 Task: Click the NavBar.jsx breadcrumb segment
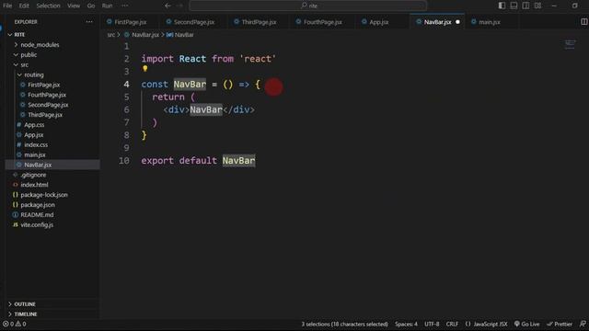pyautogui.click(x=142, y=35)
